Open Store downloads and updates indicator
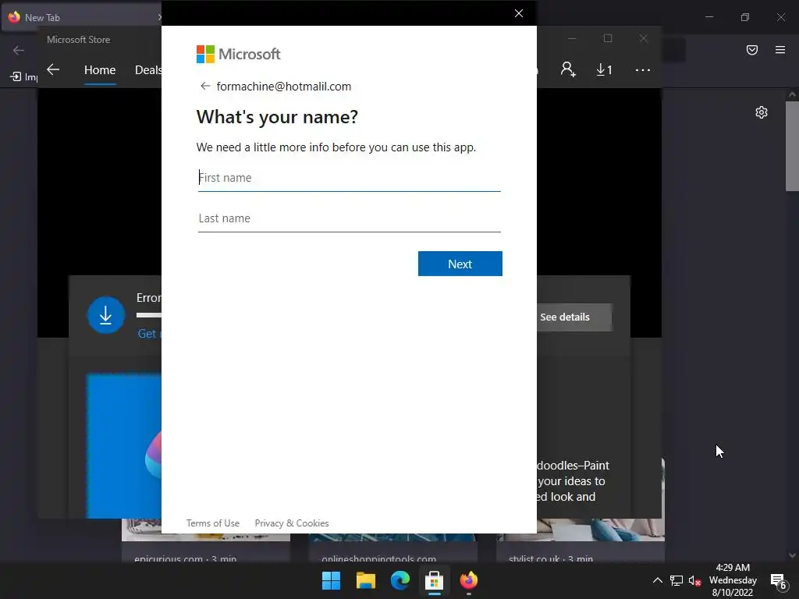799x599 pixels. pos(604,69)
